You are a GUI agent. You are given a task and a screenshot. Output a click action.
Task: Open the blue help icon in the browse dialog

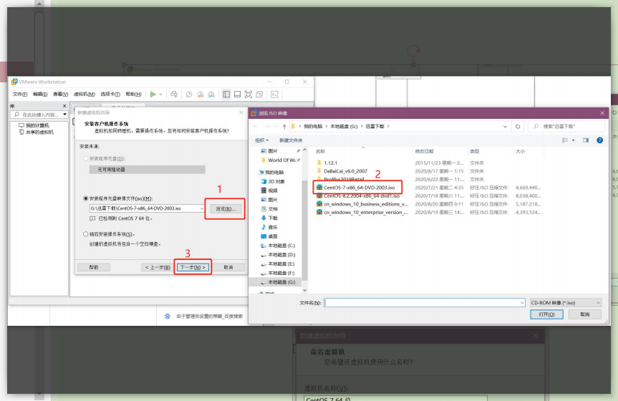click(599, 140)
